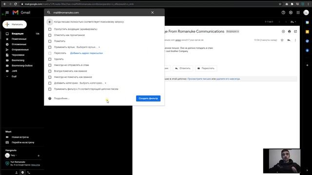312x175 pixels.
Task: Open the Support question mark icon
Action: (283, 13)
